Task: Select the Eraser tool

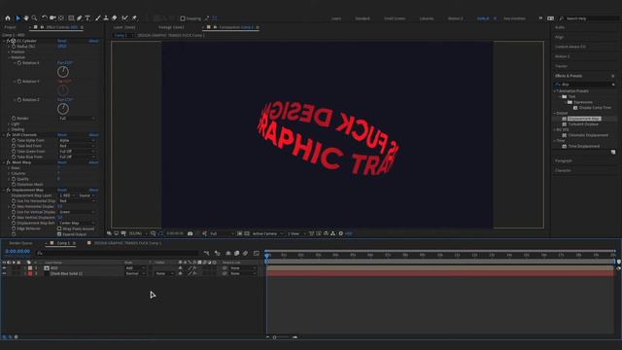Action: point(115,18)
